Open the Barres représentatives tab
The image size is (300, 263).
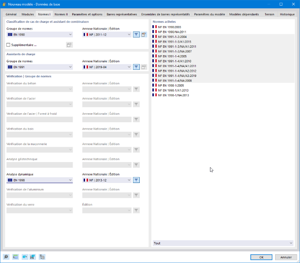122,14
